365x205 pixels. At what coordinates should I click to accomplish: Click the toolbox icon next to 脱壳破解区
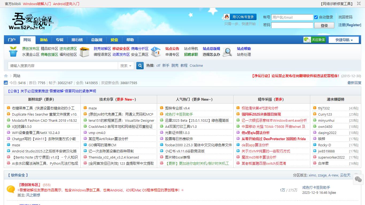(85, 52)
